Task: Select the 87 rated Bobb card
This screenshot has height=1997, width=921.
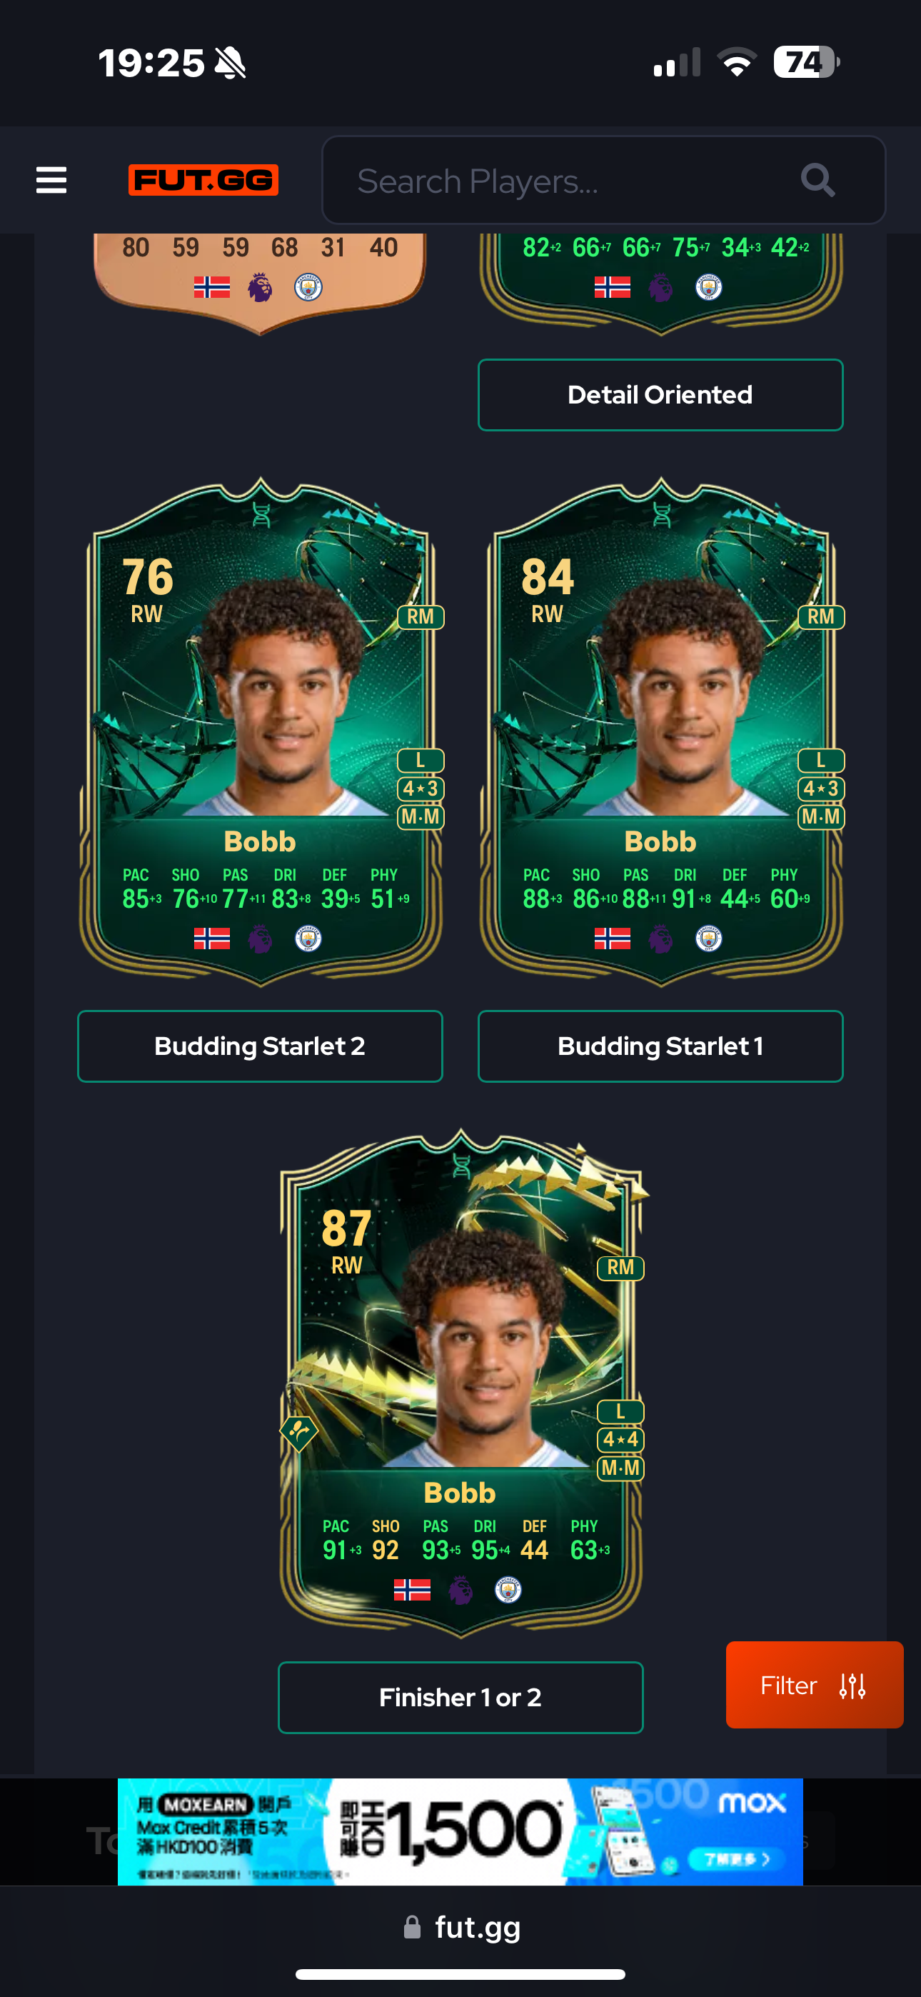Action: point(461,1383)
